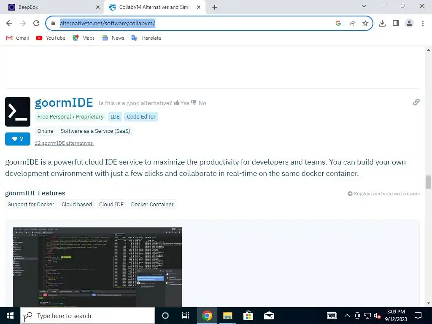Click Free Personal Proprietary license tag

(70, 117)
